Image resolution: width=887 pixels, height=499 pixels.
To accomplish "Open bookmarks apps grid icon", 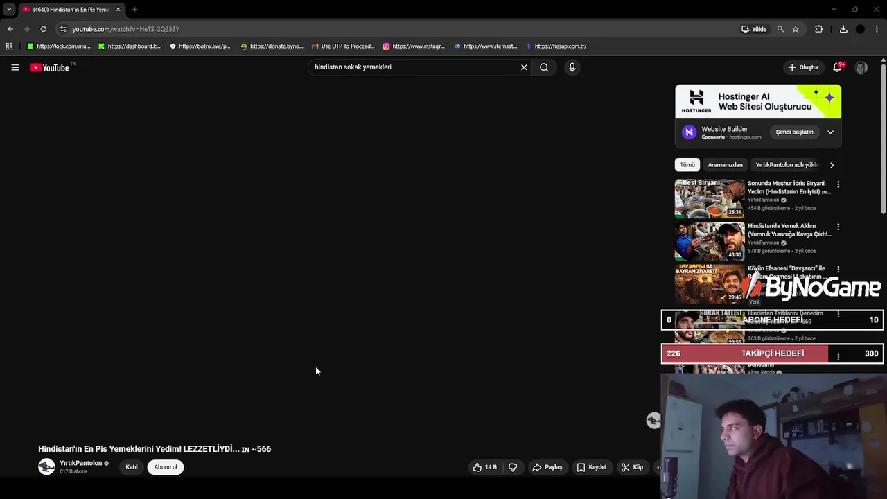I will tap(9, 46).
